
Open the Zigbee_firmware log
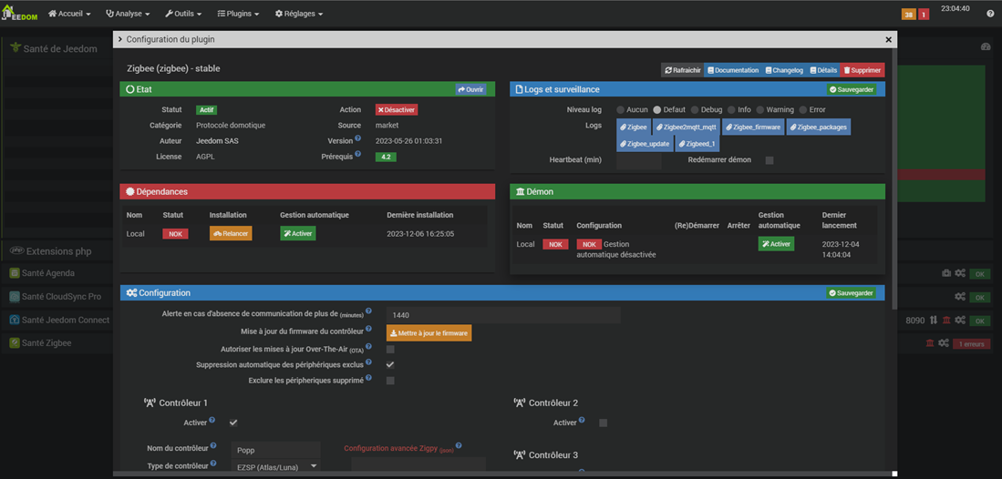[x=753, y=127]
